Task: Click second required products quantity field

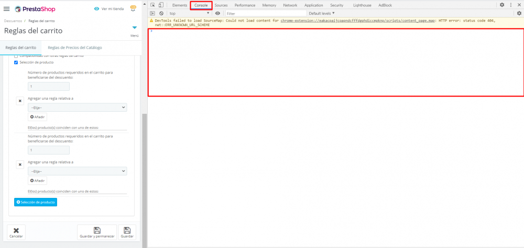Action: 49,150
